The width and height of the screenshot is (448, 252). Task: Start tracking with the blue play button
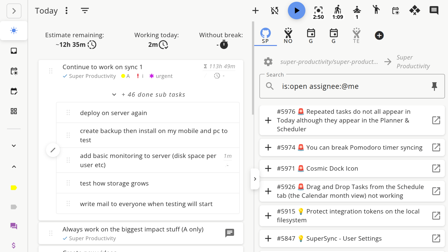[x=297, y=11]
